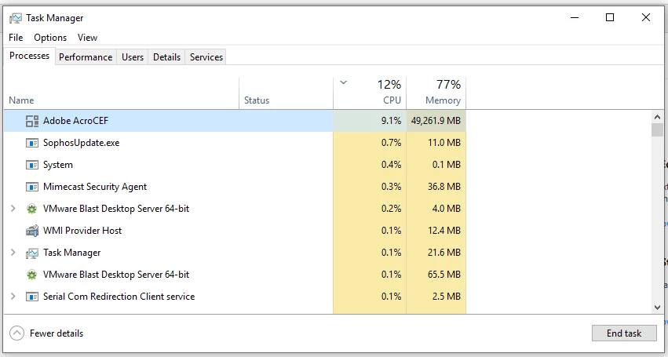Click the SophosUpdate.exe process icon
668x357 pixels.
(32, 143)
